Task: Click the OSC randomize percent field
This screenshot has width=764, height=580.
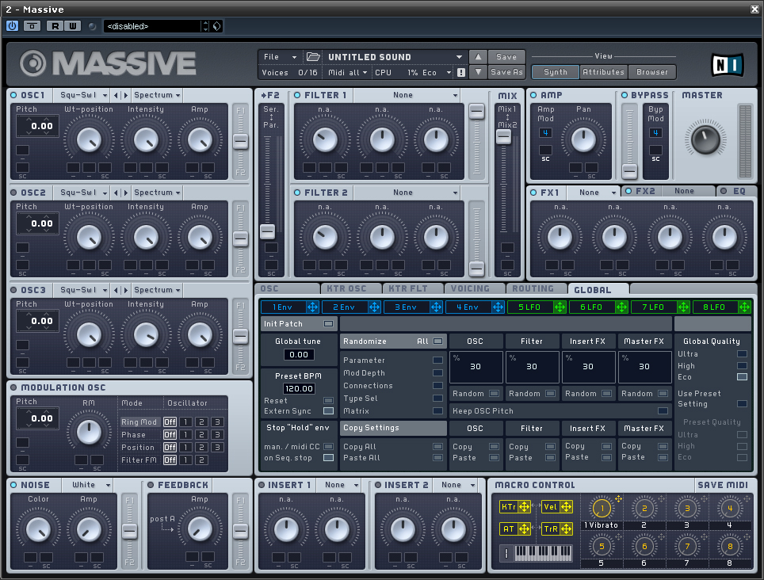Action: [476, 367]
